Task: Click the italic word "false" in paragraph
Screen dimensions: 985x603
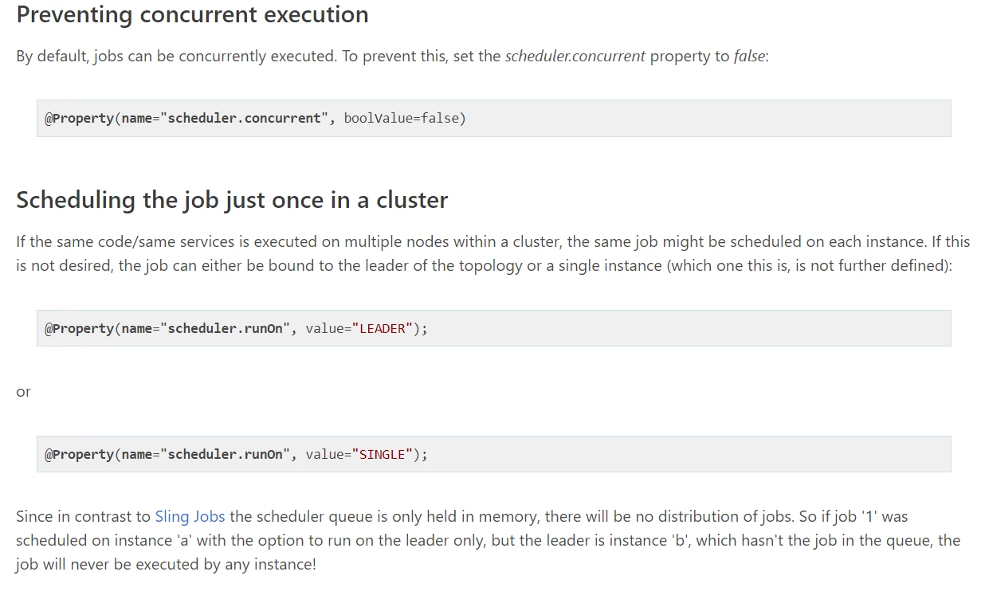Action: (749, 57)
